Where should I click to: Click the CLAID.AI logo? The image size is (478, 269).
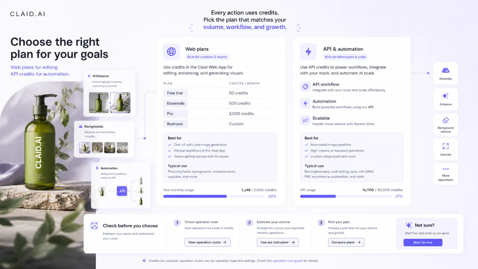click(27, 14)
